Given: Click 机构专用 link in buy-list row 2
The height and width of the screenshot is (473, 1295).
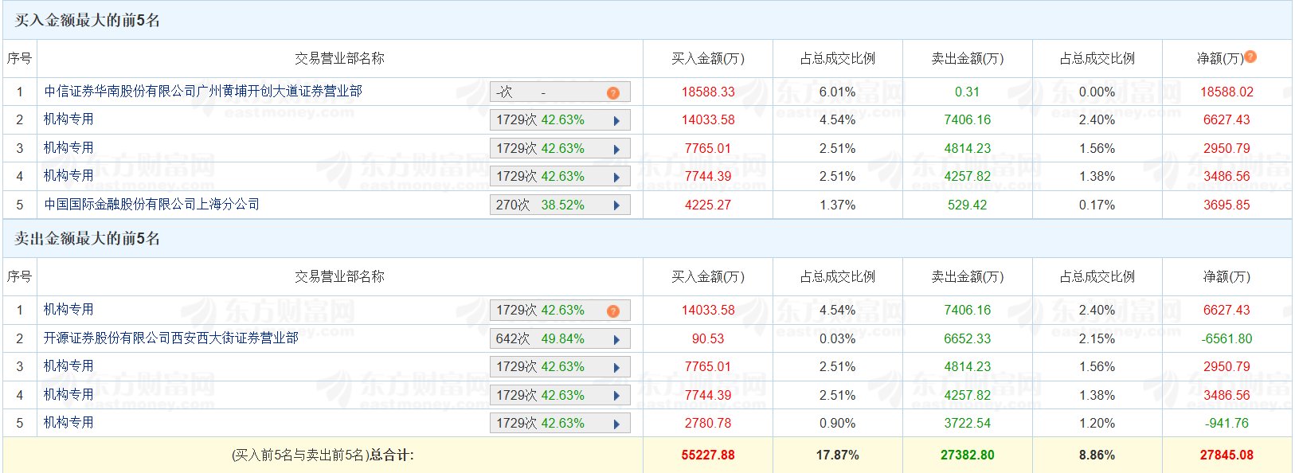Looking at the screenshot, I should coord(68,119).
